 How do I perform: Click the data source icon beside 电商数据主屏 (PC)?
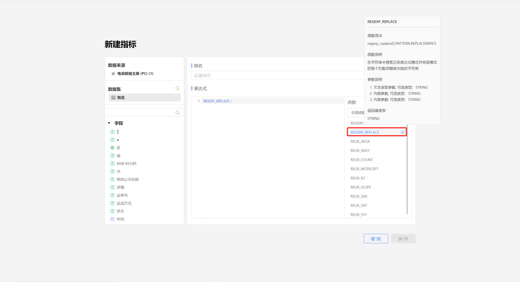(113, 74)
